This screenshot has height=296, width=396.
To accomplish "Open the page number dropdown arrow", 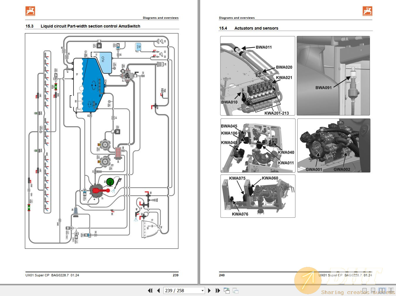I will tap(202, 290).
